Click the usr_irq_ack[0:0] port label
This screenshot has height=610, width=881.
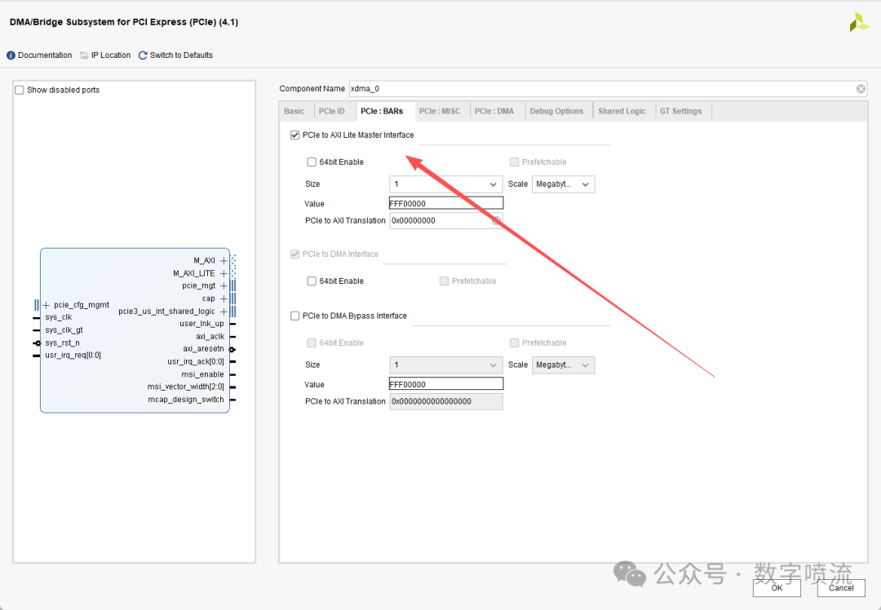196,362
